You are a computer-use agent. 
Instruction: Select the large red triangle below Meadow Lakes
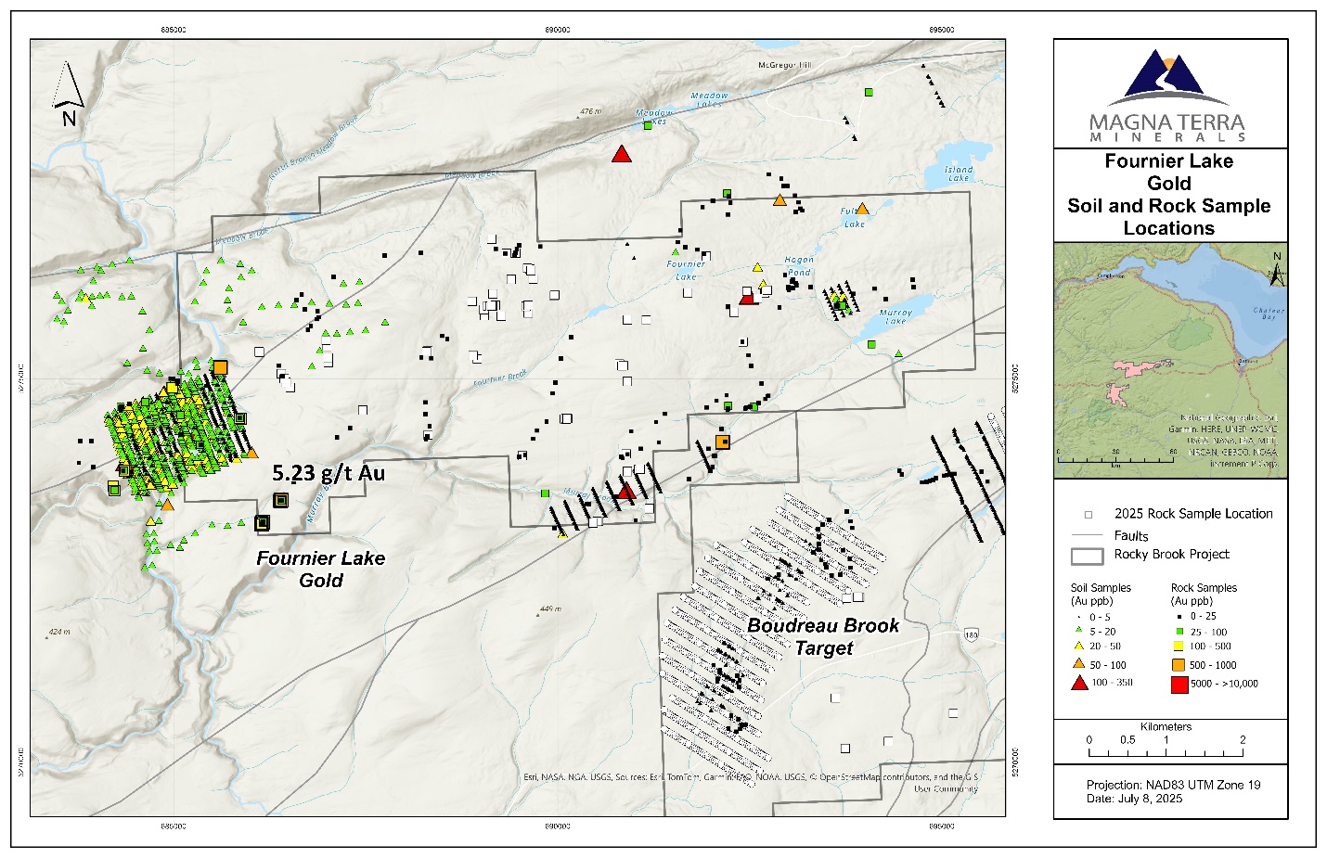(622, 154)
